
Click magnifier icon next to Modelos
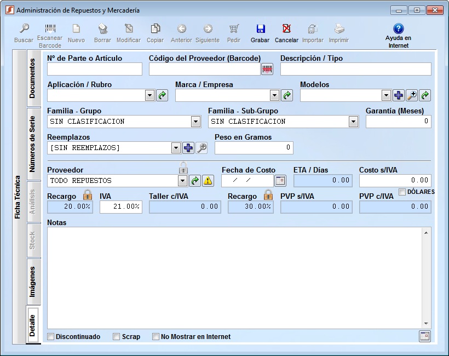(x=412, y=95)
